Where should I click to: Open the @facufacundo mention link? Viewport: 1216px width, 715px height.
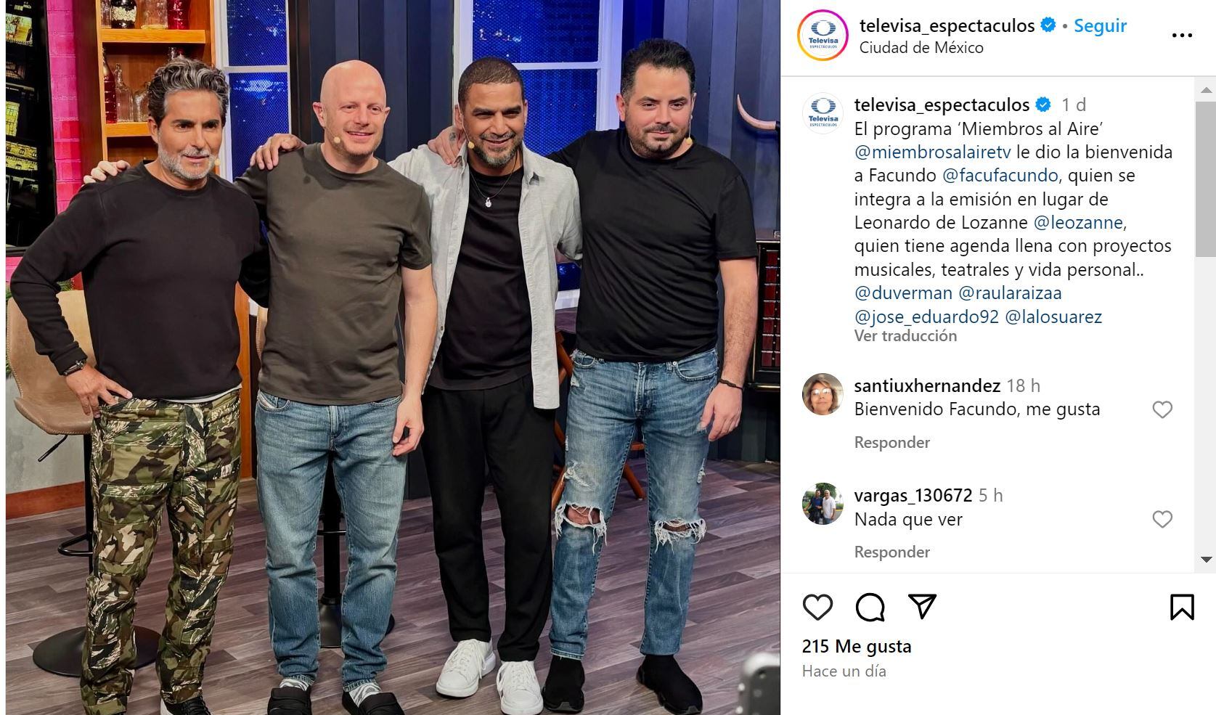pos(1000,175)
